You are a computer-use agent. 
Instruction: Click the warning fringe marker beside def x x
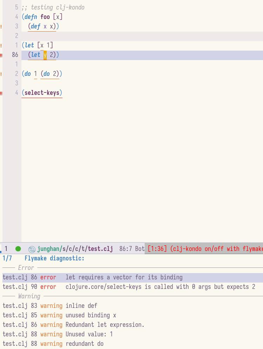coord(1,26)
